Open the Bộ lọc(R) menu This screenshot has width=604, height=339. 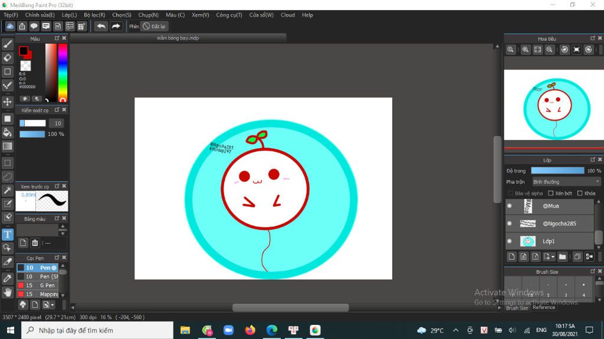[94, 15]
